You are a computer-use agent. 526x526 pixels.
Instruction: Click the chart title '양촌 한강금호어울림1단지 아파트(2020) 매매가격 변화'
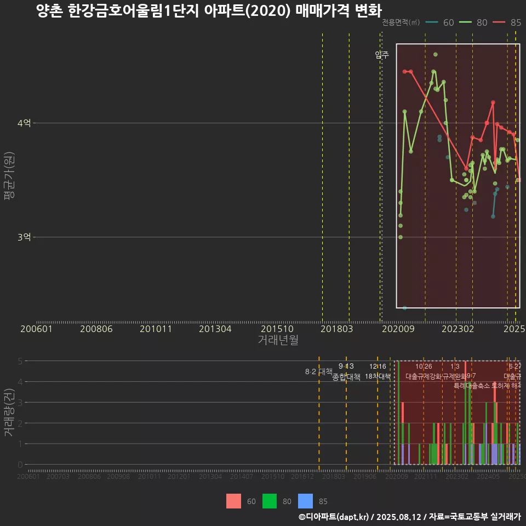click(209, 10)
